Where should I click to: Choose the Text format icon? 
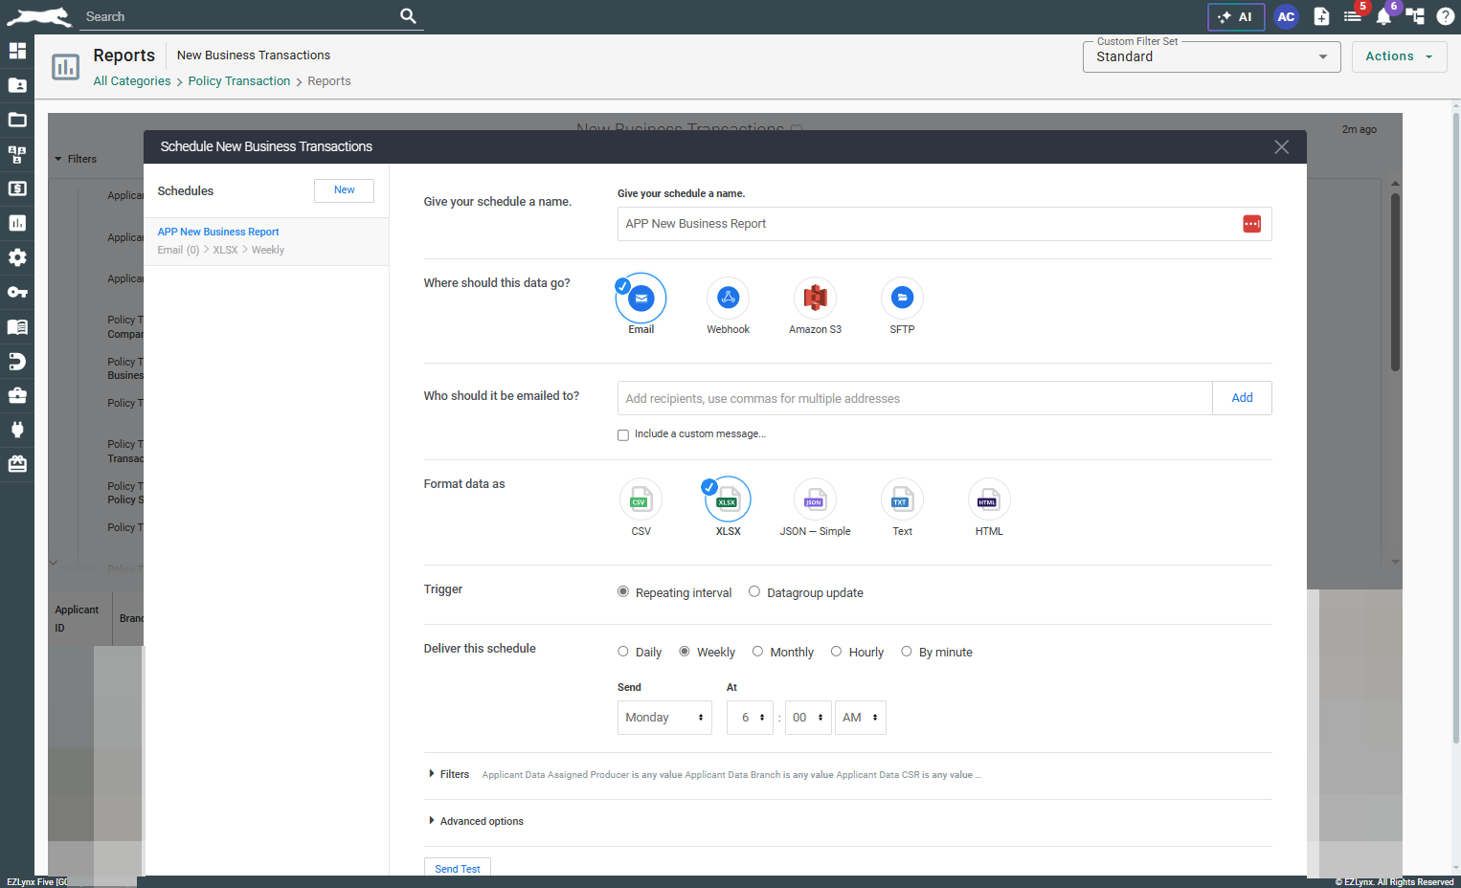click(x=902, y=499)
